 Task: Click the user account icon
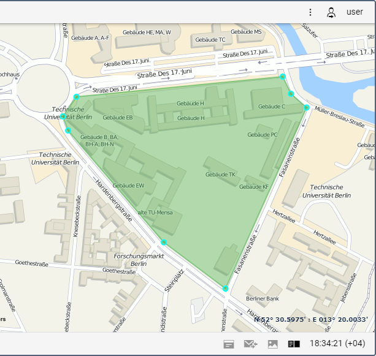tap(331, 12)
